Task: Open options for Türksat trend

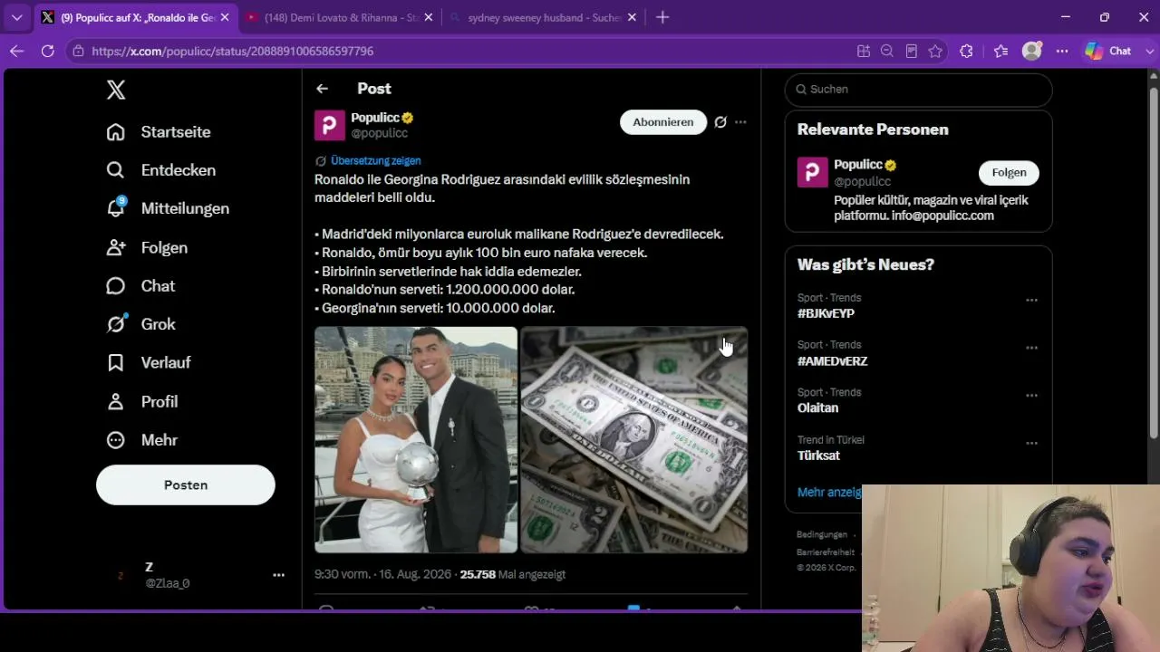Action: [x=1031, y=443]
